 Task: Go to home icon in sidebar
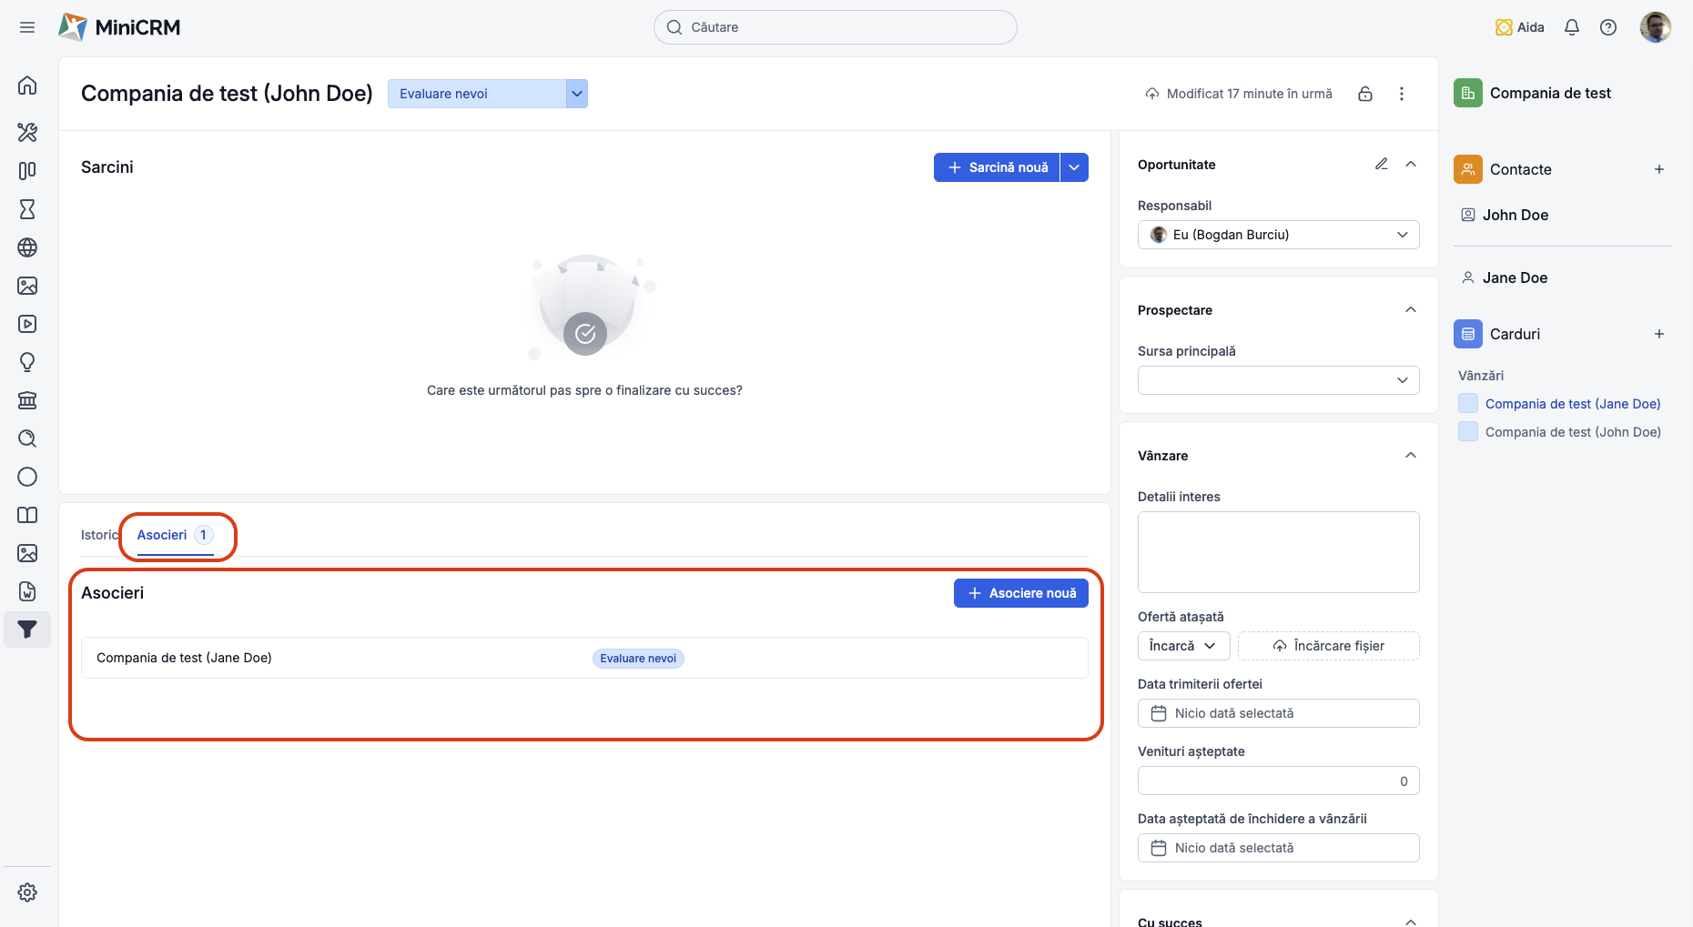(x=27, y=86)
